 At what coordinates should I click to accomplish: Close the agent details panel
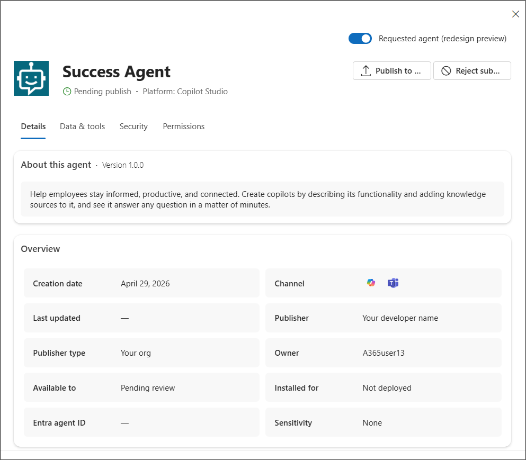(515, 14)
